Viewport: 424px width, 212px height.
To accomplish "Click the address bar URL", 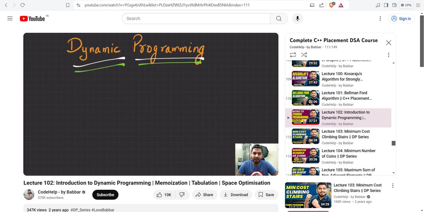I will coord(167,5).
